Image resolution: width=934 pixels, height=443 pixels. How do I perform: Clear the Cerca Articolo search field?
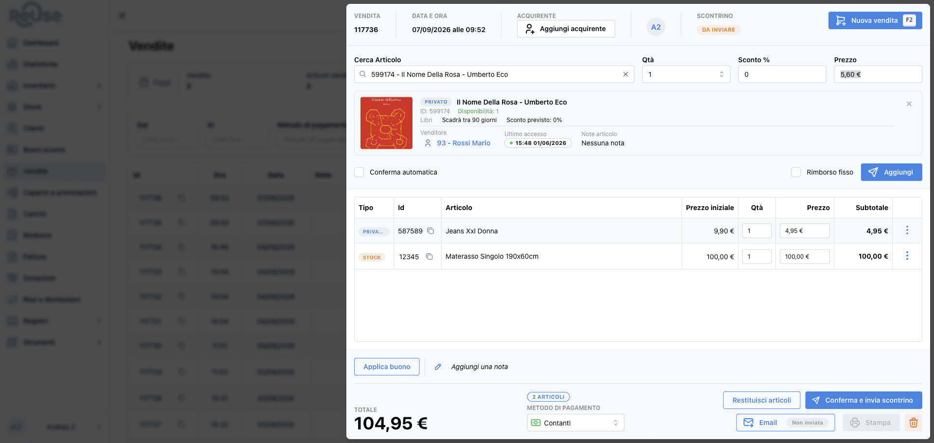[626, 74]
